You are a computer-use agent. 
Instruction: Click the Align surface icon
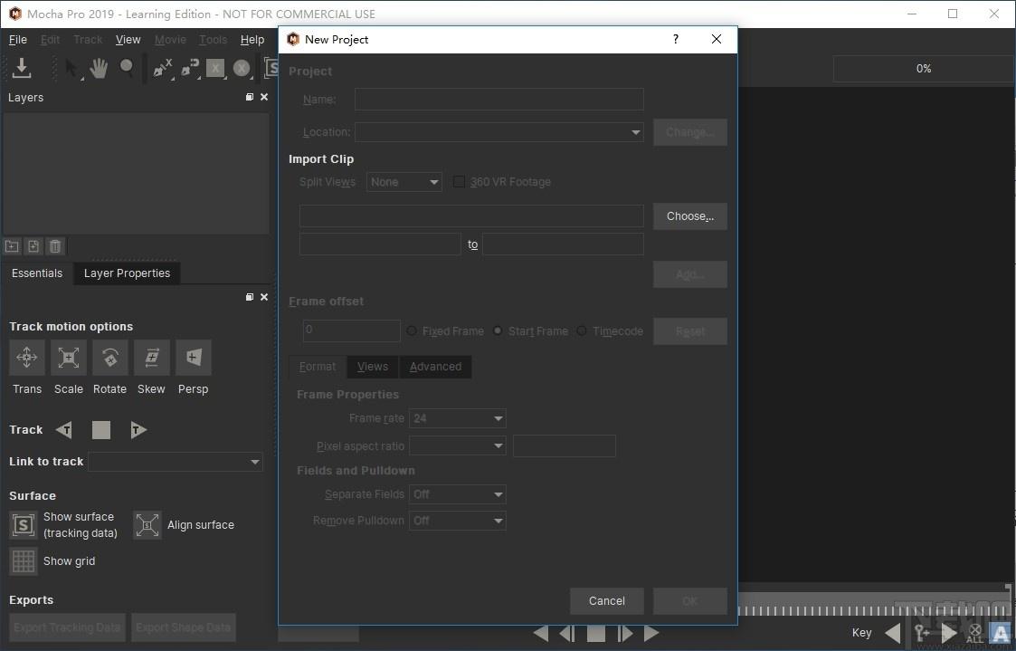point(147,524)
